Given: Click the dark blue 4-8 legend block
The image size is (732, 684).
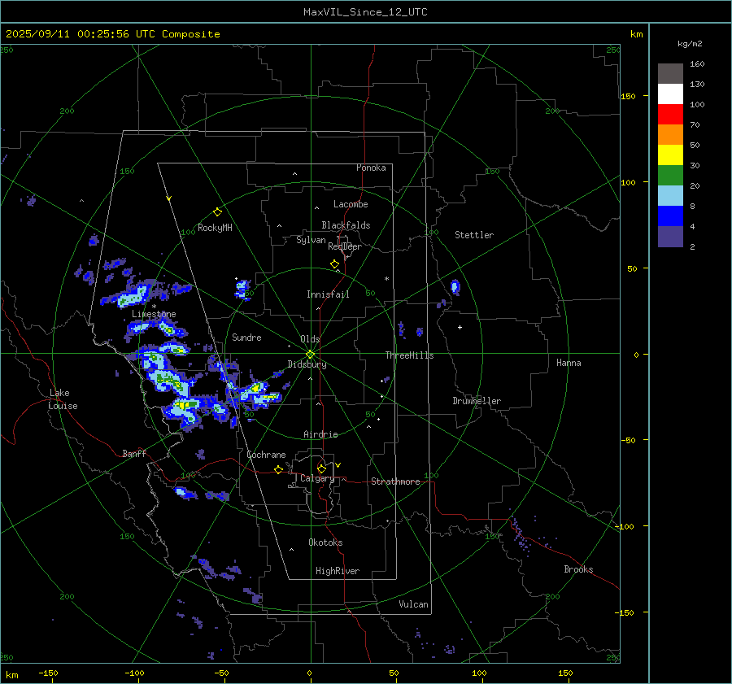Looking at the screenshot, I should coord(670,216).
